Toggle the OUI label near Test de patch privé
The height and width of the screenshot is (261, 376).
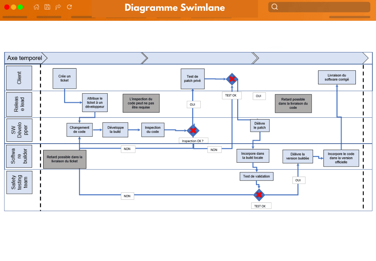tap(193, 104)
